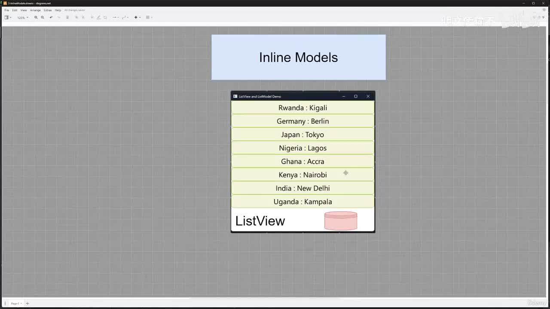Image resolution: width=550 pixels, height=309 pixels.
Task: Collapse the toolbar with double chevron
Action: pyautogui.click(x=544, y=17)
